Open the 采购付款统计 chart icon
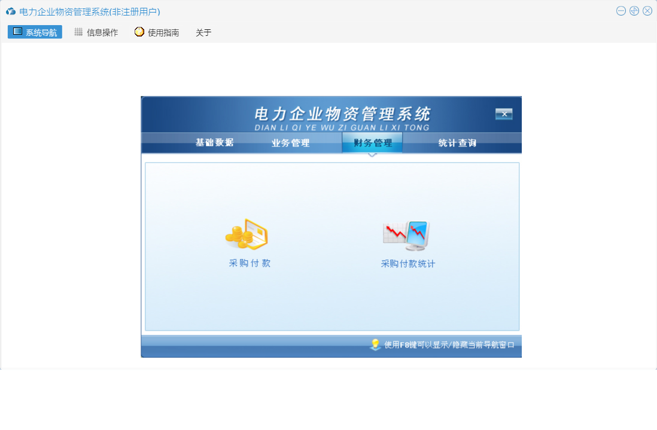The image size is (657, 430). pos(406,235)
